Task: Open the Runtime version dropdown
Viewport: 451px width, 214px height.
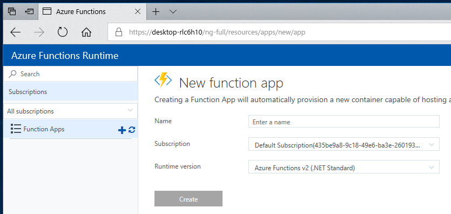Action: pyautogui.click(x=344, y=167)
